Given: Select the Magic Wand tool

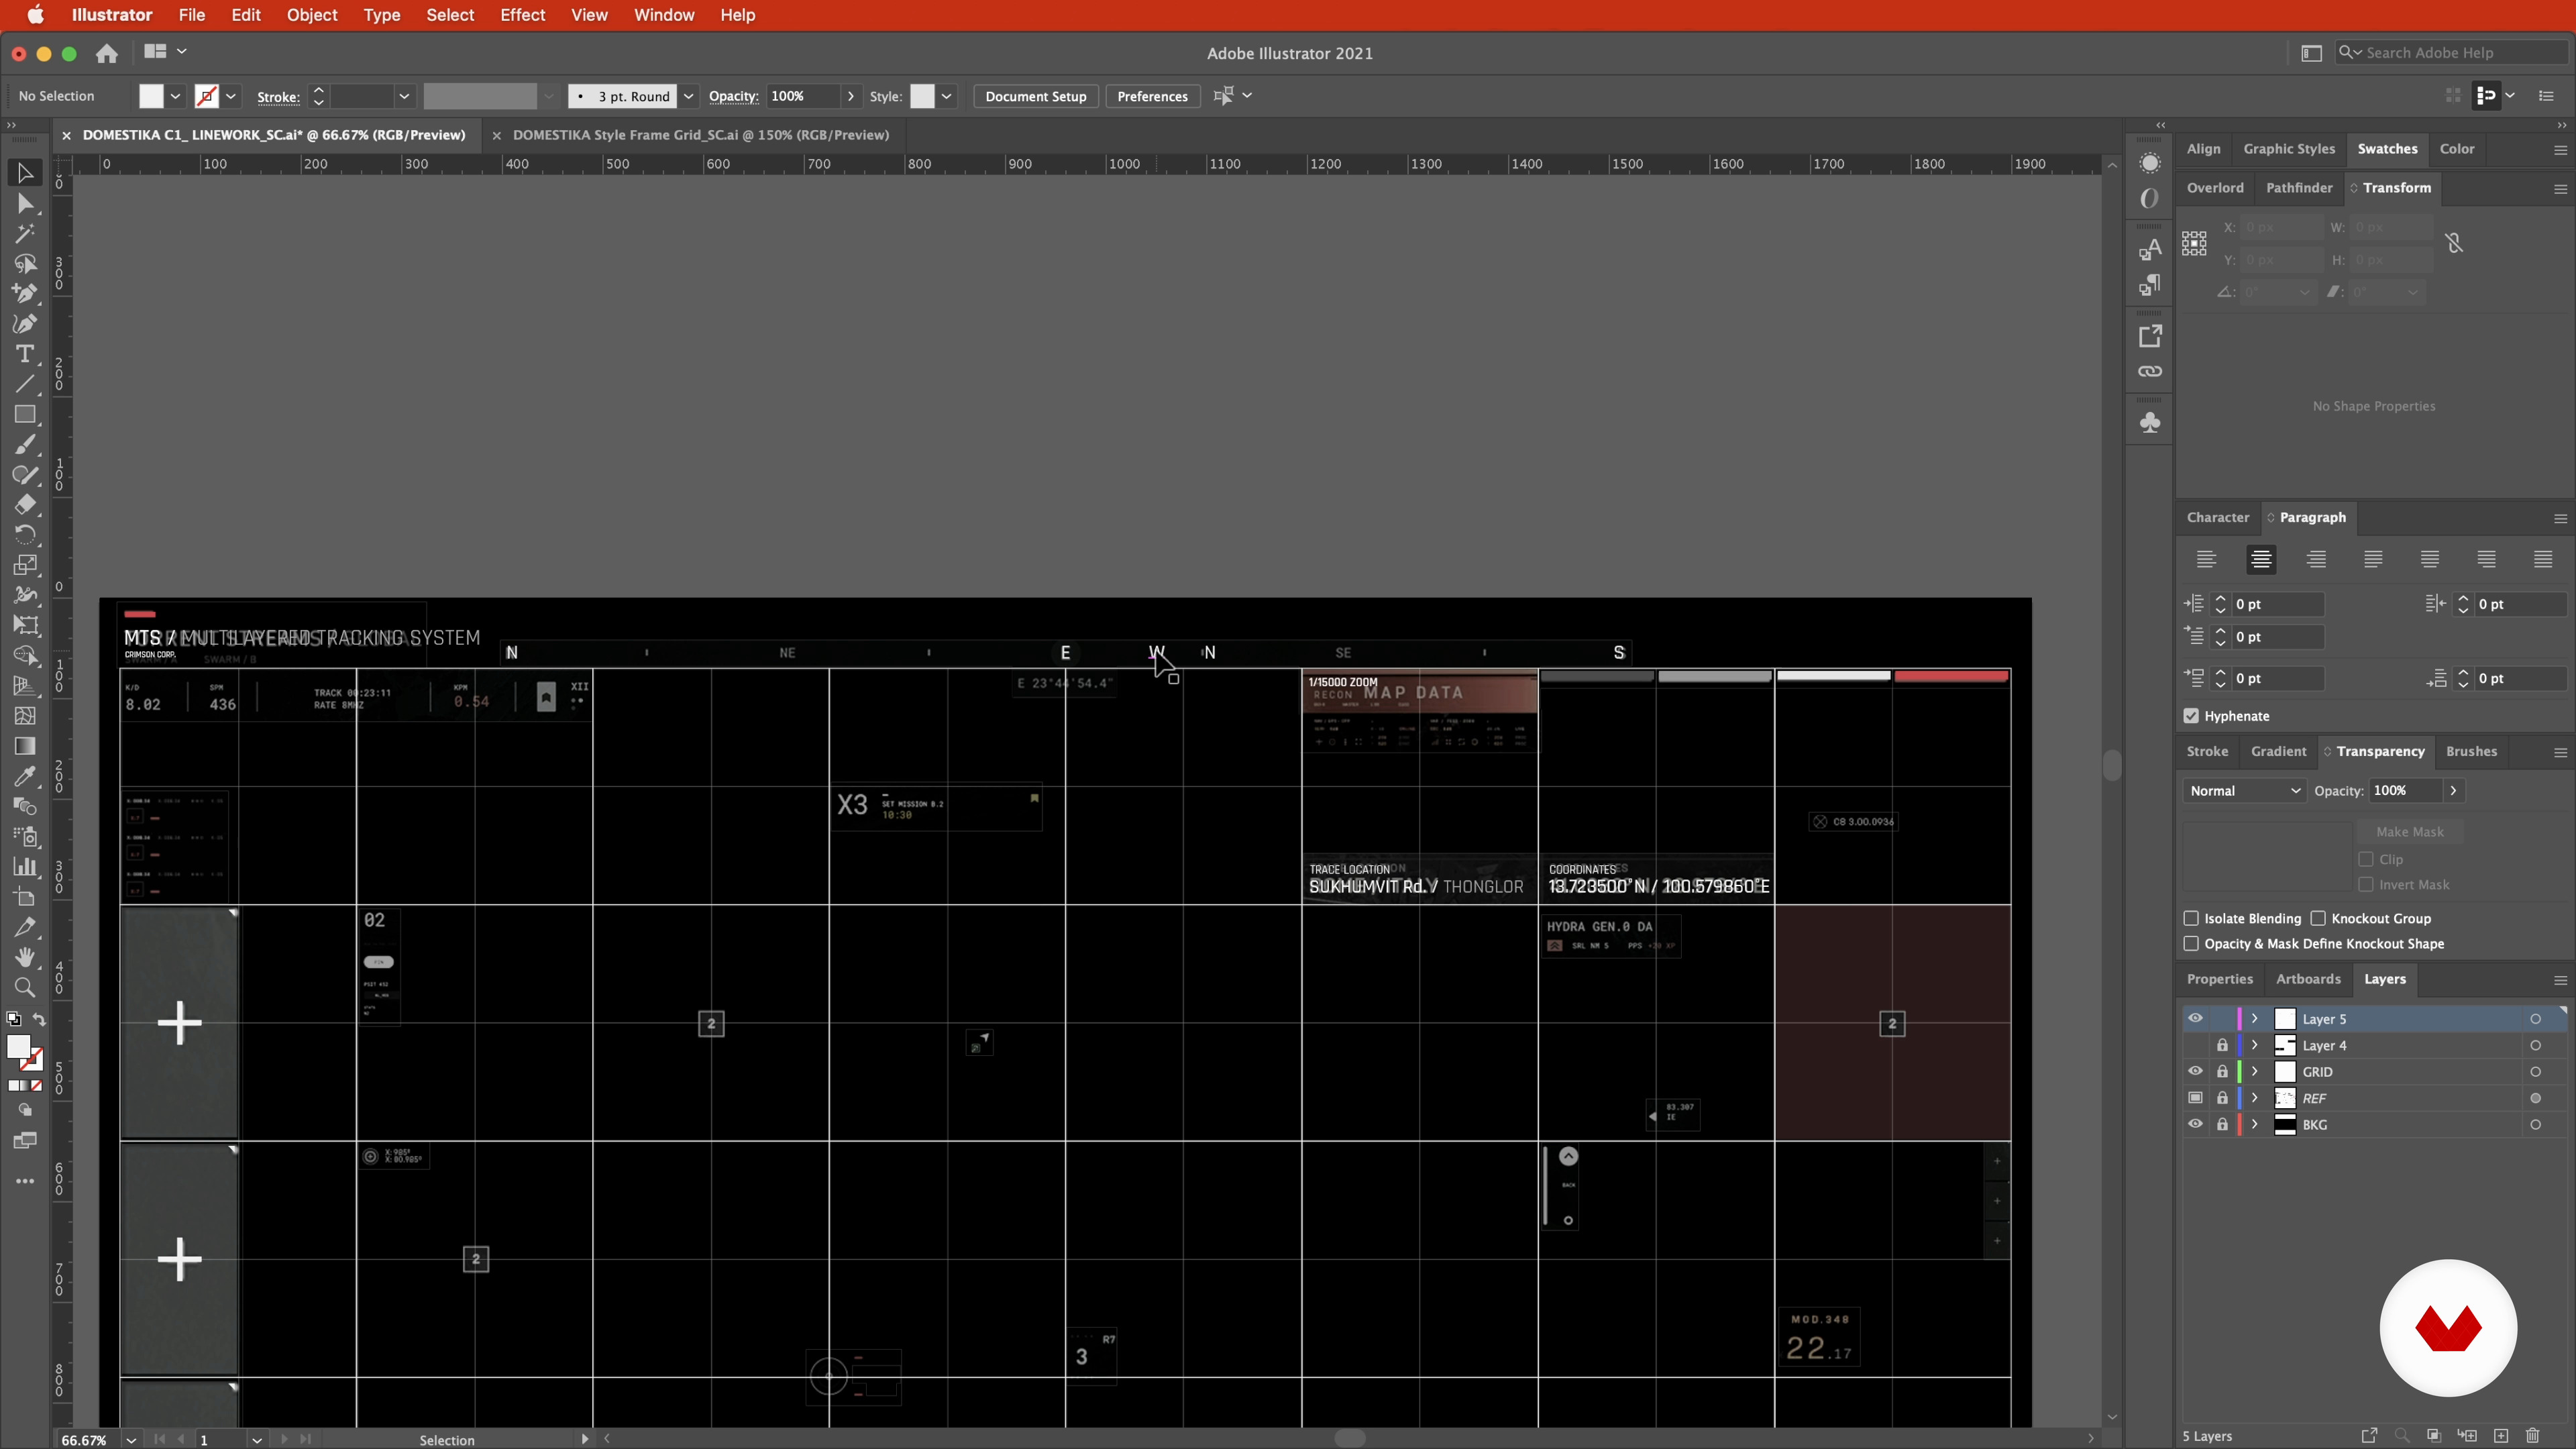Looking at the screenshot, I should tap(25, 233).
